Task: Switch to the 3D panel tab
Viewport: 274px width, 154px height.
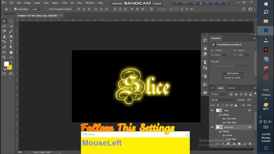Action: click(212, 88)
